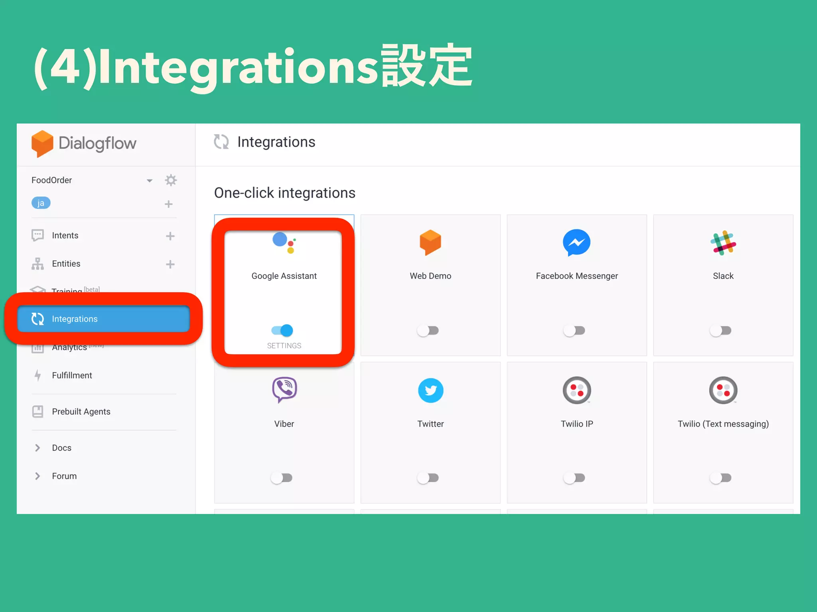This screenshot has width=817, height=612.
Task: Open the Intents menu item
Action: 65,235
